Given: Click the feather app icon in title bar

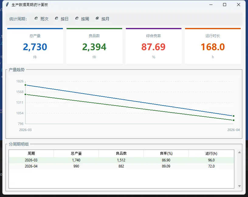Looking at the screenshot, I should (x=7, y=5).
